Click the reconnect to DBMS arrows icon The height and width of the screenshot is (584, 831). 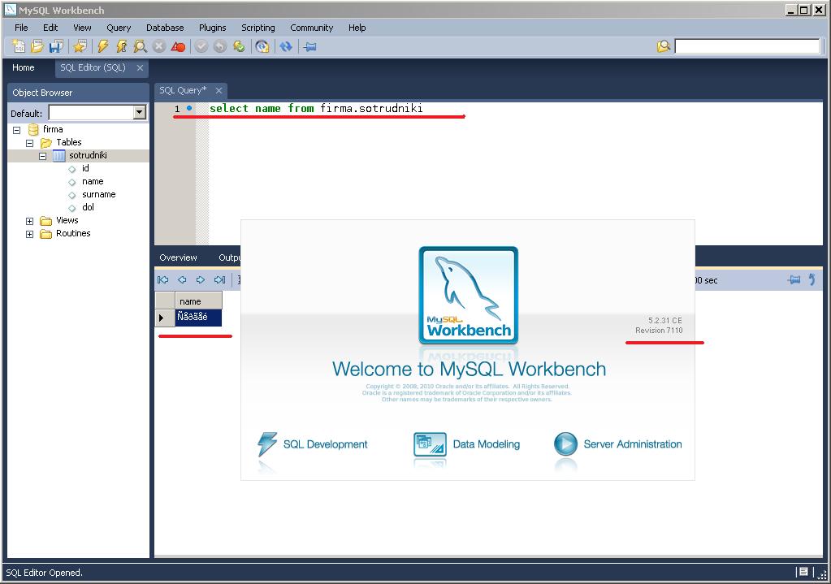click(285, 47)
